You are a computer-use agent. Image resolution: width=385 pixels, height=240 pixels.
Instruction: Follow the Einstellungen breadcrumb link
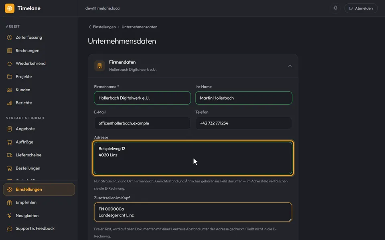(x=104, y=27)
